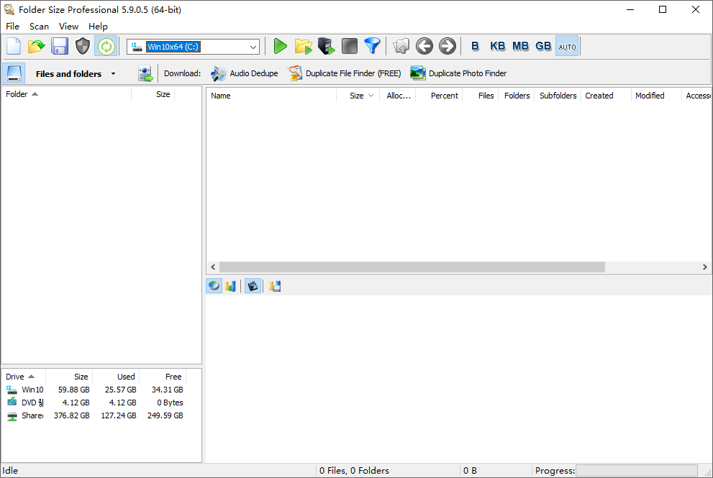Sort tree by Folder column header

click(66, 94)
